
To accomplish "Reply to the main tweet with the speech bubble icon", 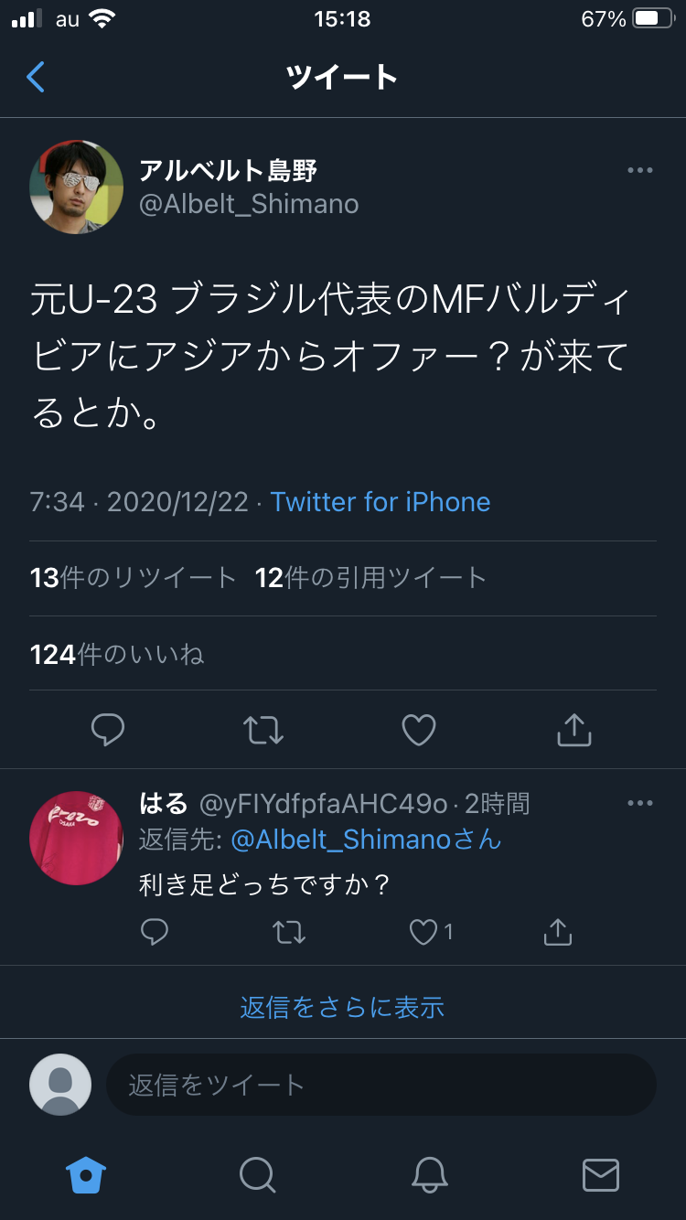I will point(109,729).
